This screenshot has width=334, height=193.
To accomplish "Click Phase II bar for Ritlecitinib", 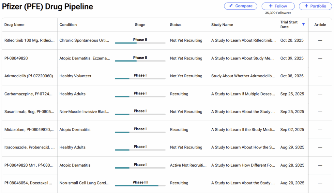I will point(140,43).
